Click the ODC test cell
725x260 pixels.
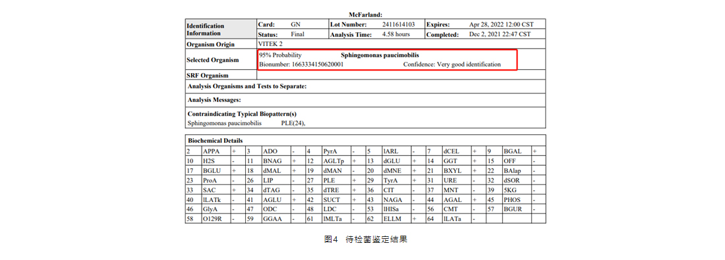click(276, 209)
